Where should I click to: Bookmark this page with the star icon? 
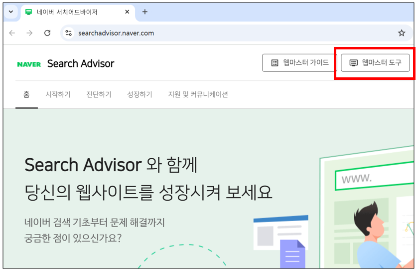coord(402,33)
